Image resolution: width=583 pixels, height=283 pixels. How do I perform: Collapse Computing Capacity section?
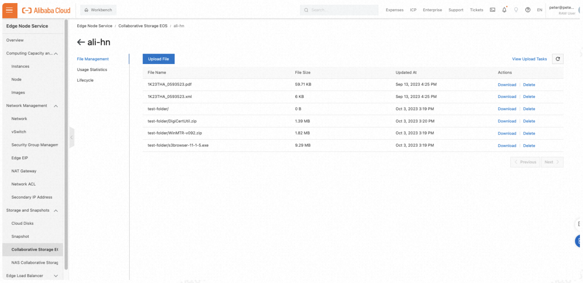[x=56, y=54]
